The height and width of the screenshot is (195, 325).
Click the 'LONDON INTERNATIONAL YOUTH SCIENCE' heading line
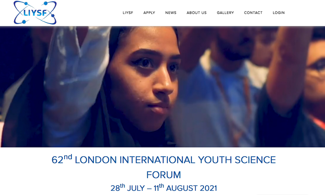click(x=175, y=160)
